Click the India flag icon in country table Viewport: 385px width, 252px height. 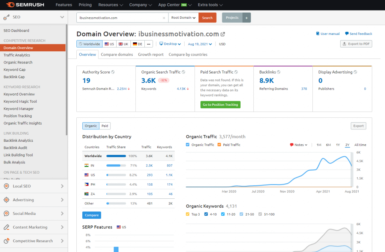click(86, 165)
